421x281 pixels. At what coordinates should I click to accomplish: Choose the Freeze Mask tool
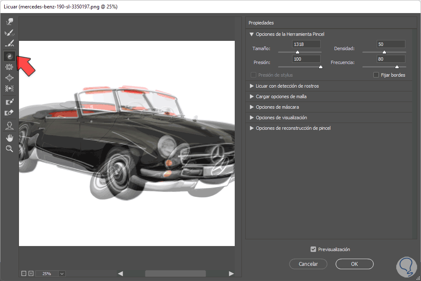tap(9, 102)
